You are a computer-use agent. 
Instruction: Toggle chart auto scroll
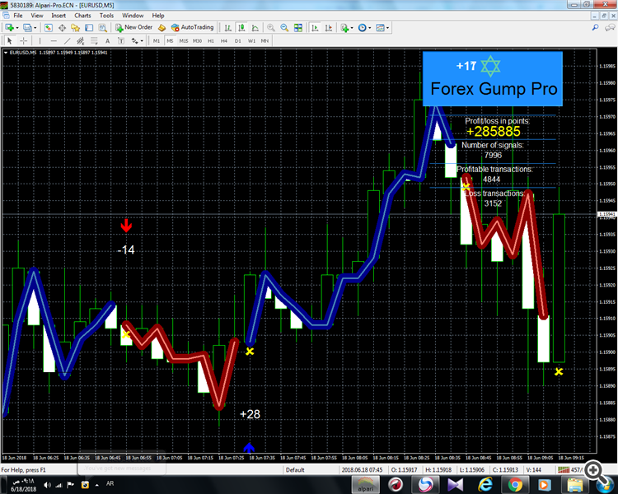point(315,27)
